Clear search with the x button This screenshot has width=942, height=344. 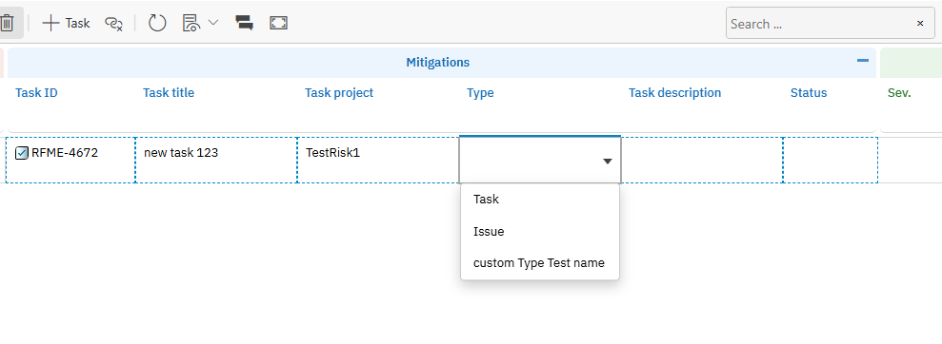(x=920, y=24)
